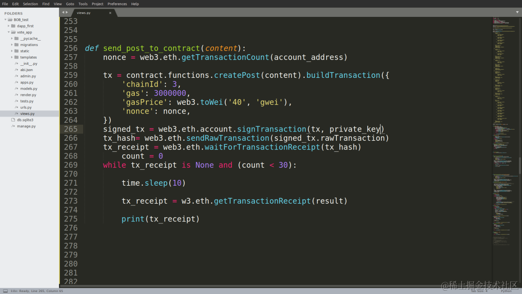522x294 pixels.
Task: Click the urls.py file type icon
Action: 16,107
